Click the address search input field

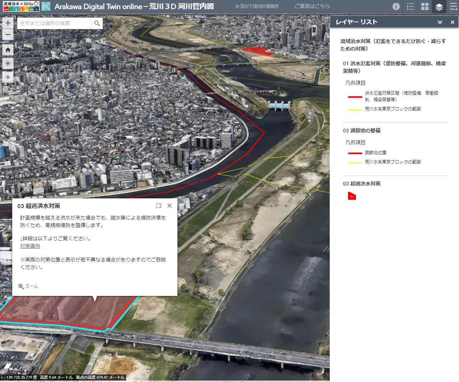click(54, 23)
